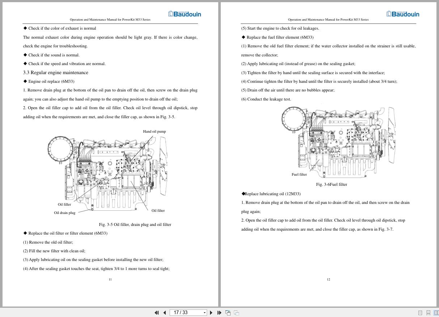Viewport: 439px width, 317px height.
Task: Click '(1) Remove the old oil filter;' line
Action: click(x=48, y=242)
